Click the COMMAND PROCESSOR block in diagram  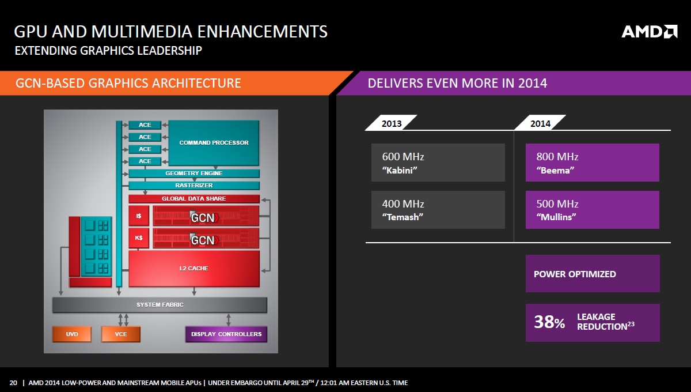pyautogui.click(x=214, y=143)
